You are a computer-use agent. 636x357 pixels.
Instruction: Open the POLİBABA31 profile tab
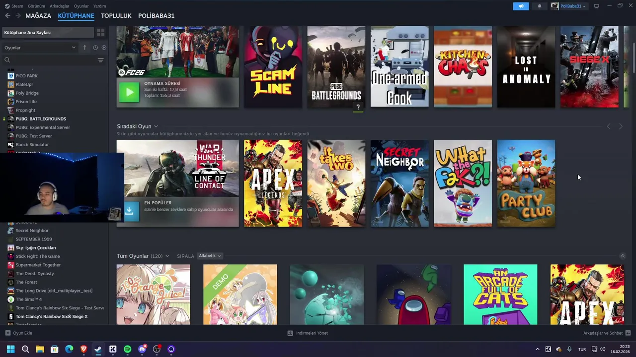tap(156, 16)
